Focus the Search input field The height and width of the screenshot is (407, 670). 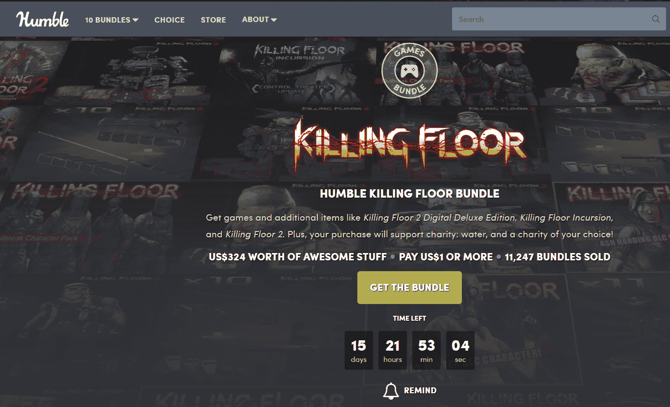coord(550,20)
